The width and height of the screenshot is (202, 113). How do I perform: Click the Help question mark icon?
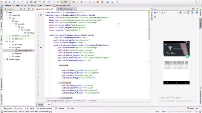pyautogui.click(x=117, y=2)
